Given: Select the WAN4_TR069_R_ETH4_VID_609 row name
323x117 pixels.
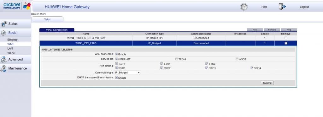Looking at the screenshot, I should tap(86, 38).
